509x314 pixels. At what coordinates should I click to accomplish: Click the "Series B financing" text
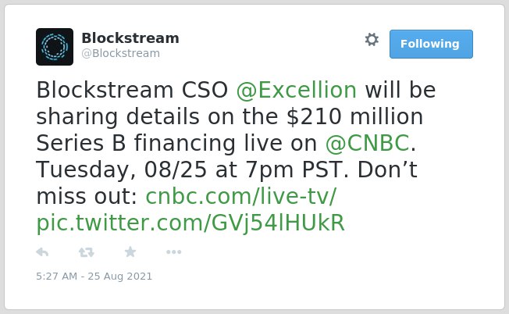click(x=136, y=143)
